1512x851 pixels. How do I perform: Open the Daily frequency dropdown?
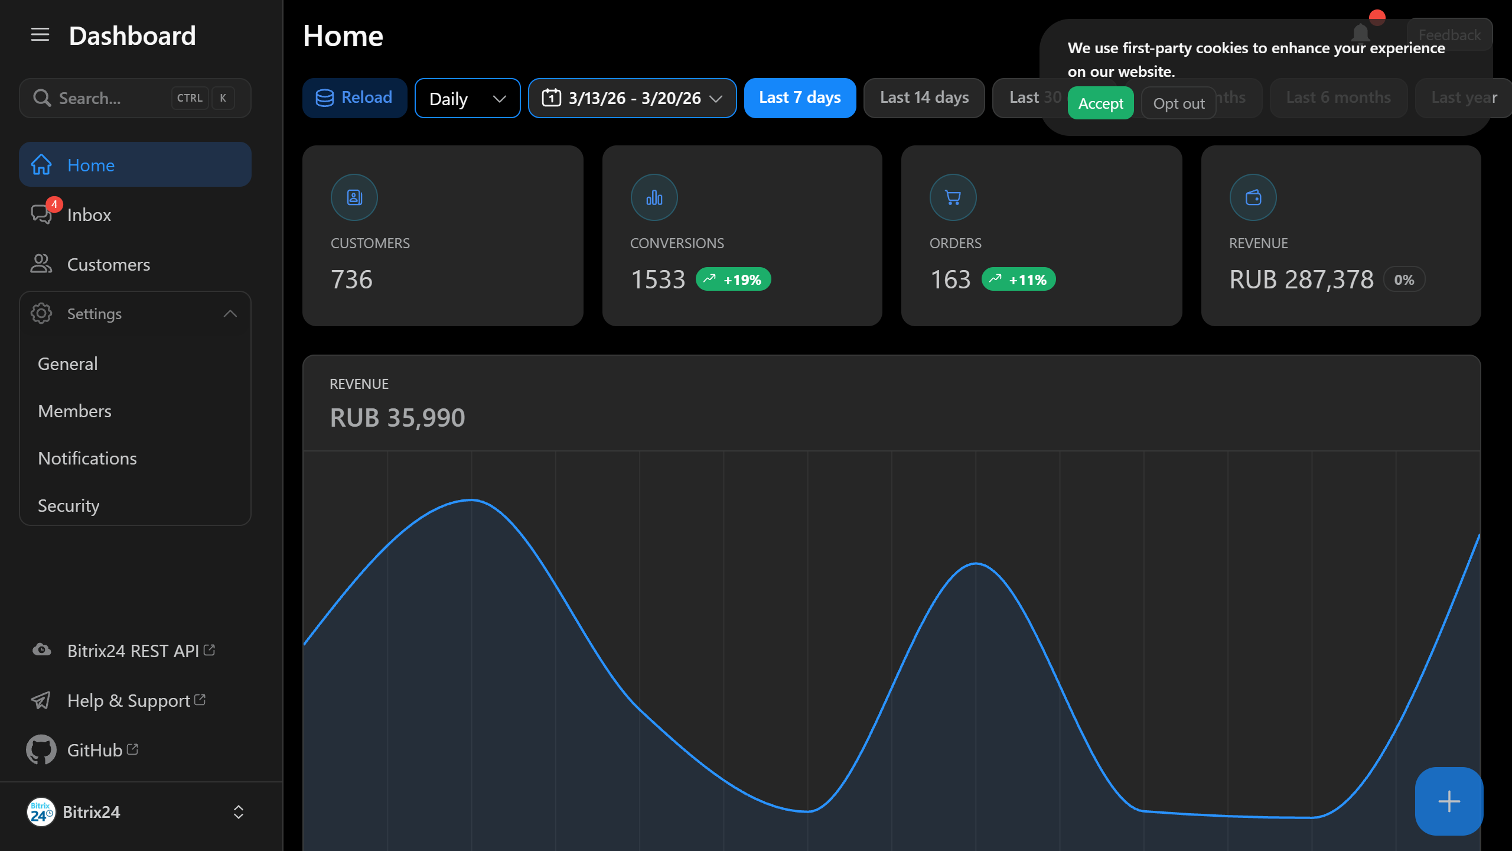click(x=467, y=98)
